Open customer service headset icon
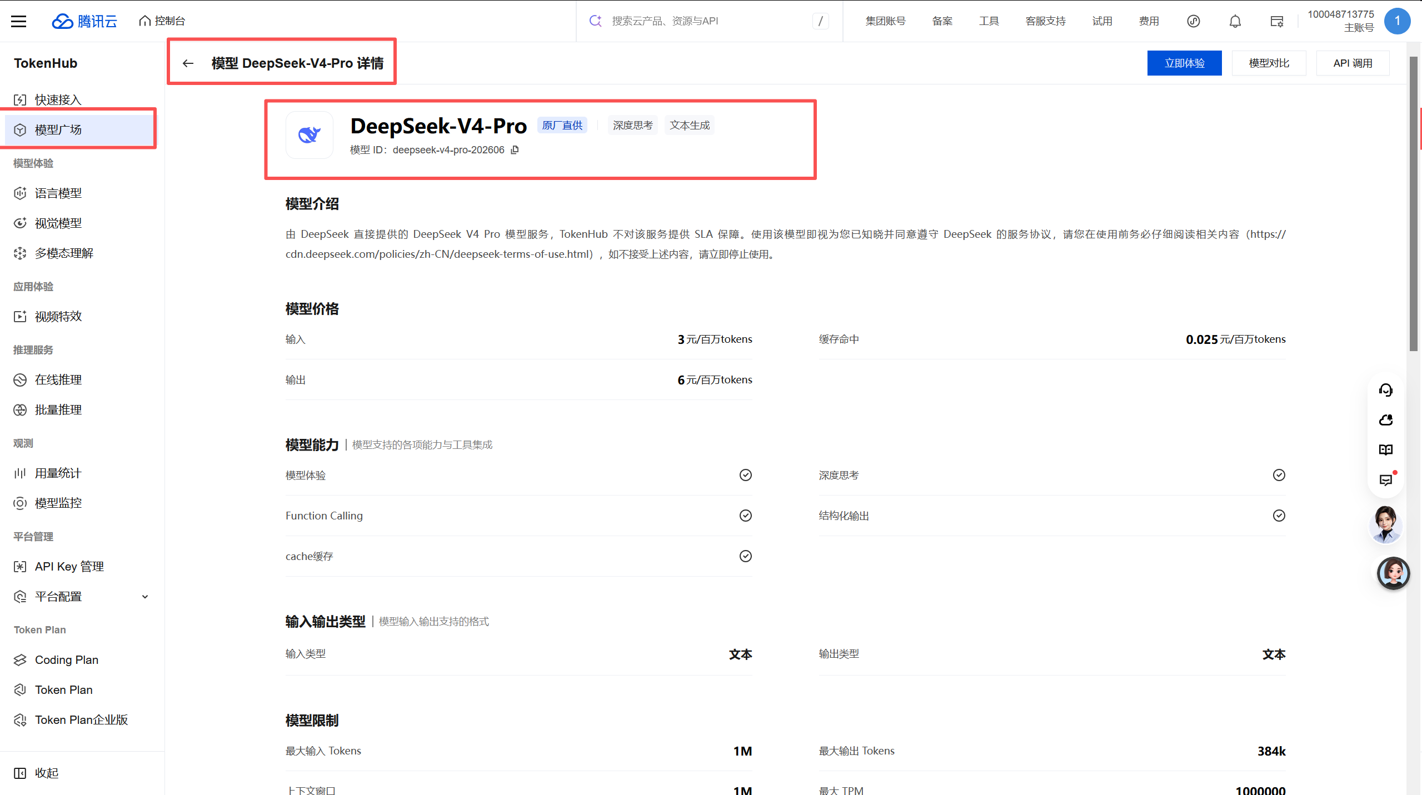This screenshot has height=795, width=1422. click(1386, 390)
